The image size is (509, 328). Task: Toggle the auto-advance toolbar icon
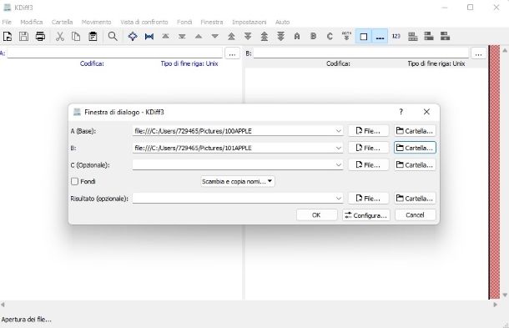pos(346,37)
